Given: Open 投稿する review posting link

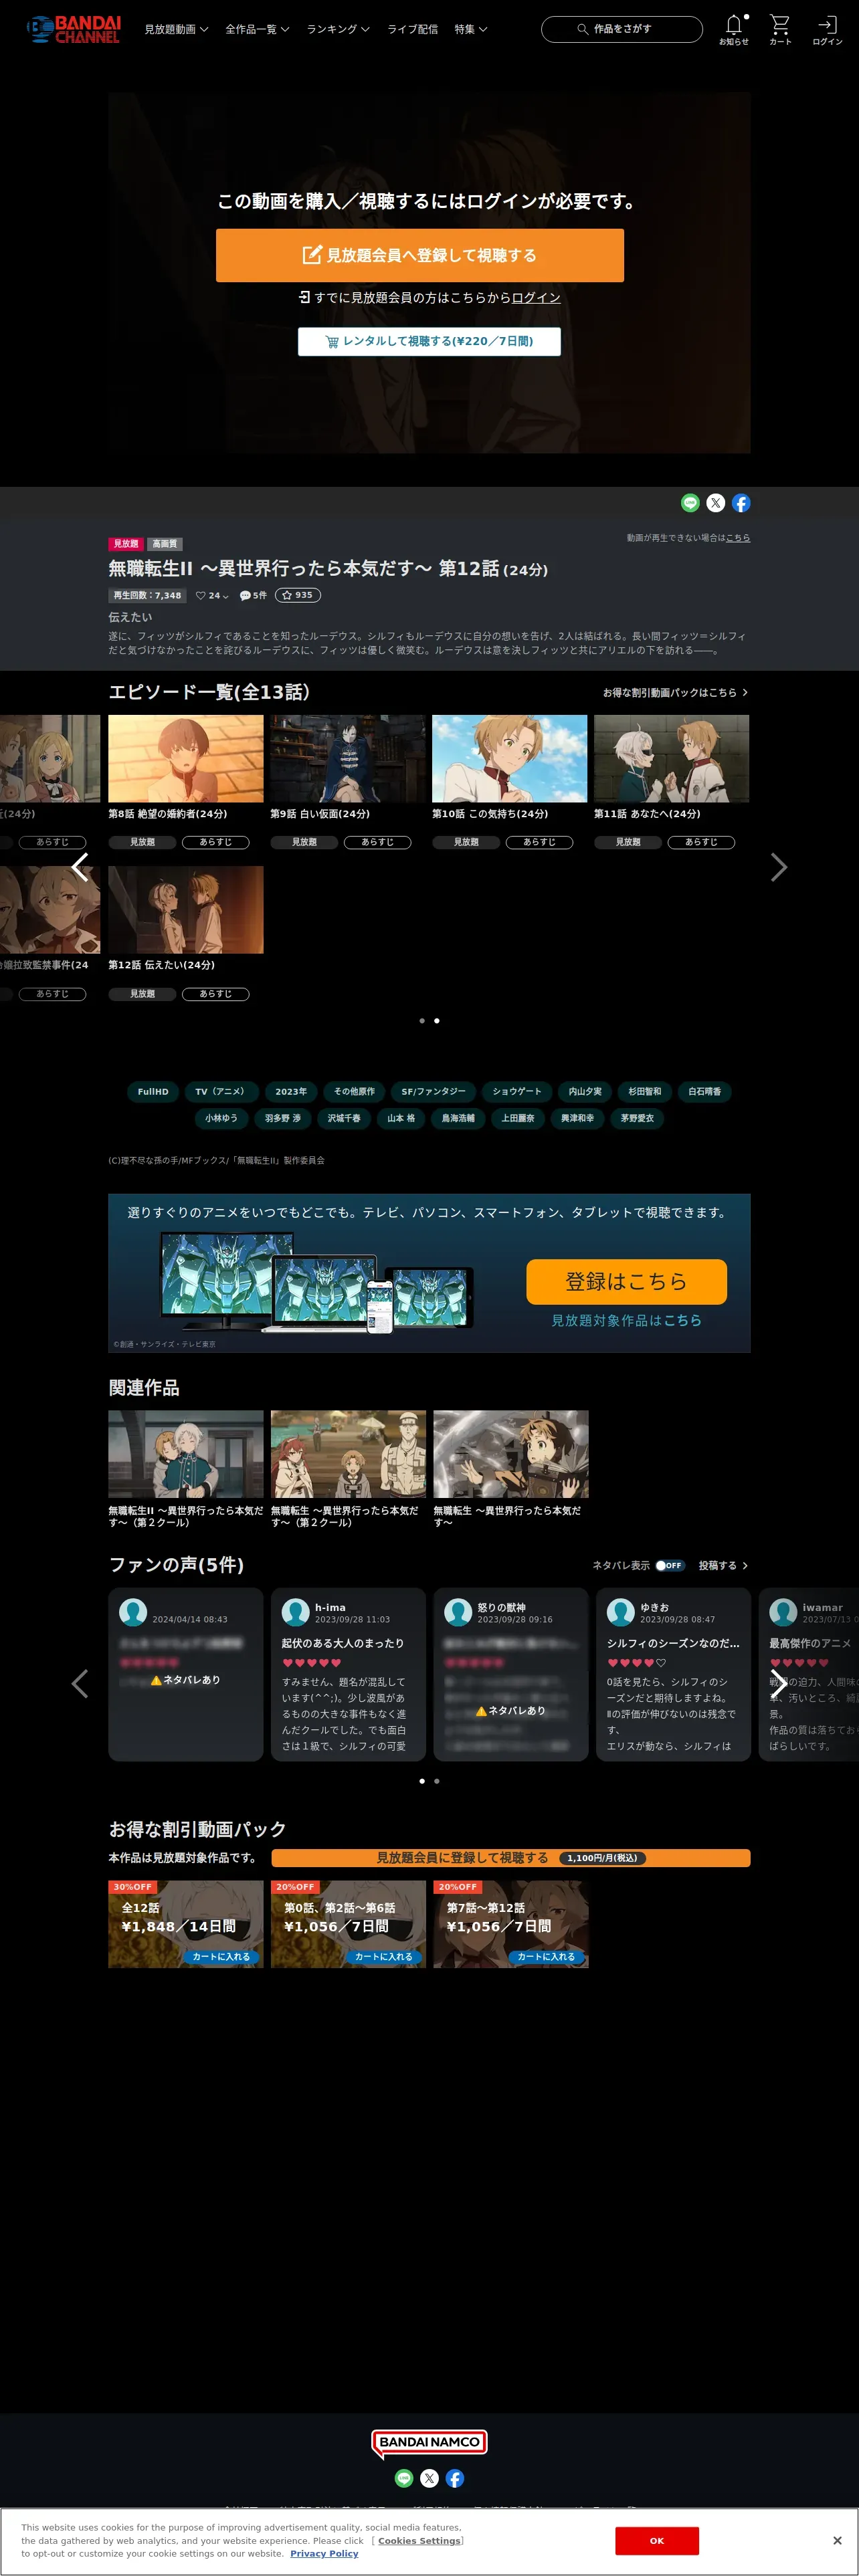Looking at the screenshot, I should click(x=723, y=1566).
